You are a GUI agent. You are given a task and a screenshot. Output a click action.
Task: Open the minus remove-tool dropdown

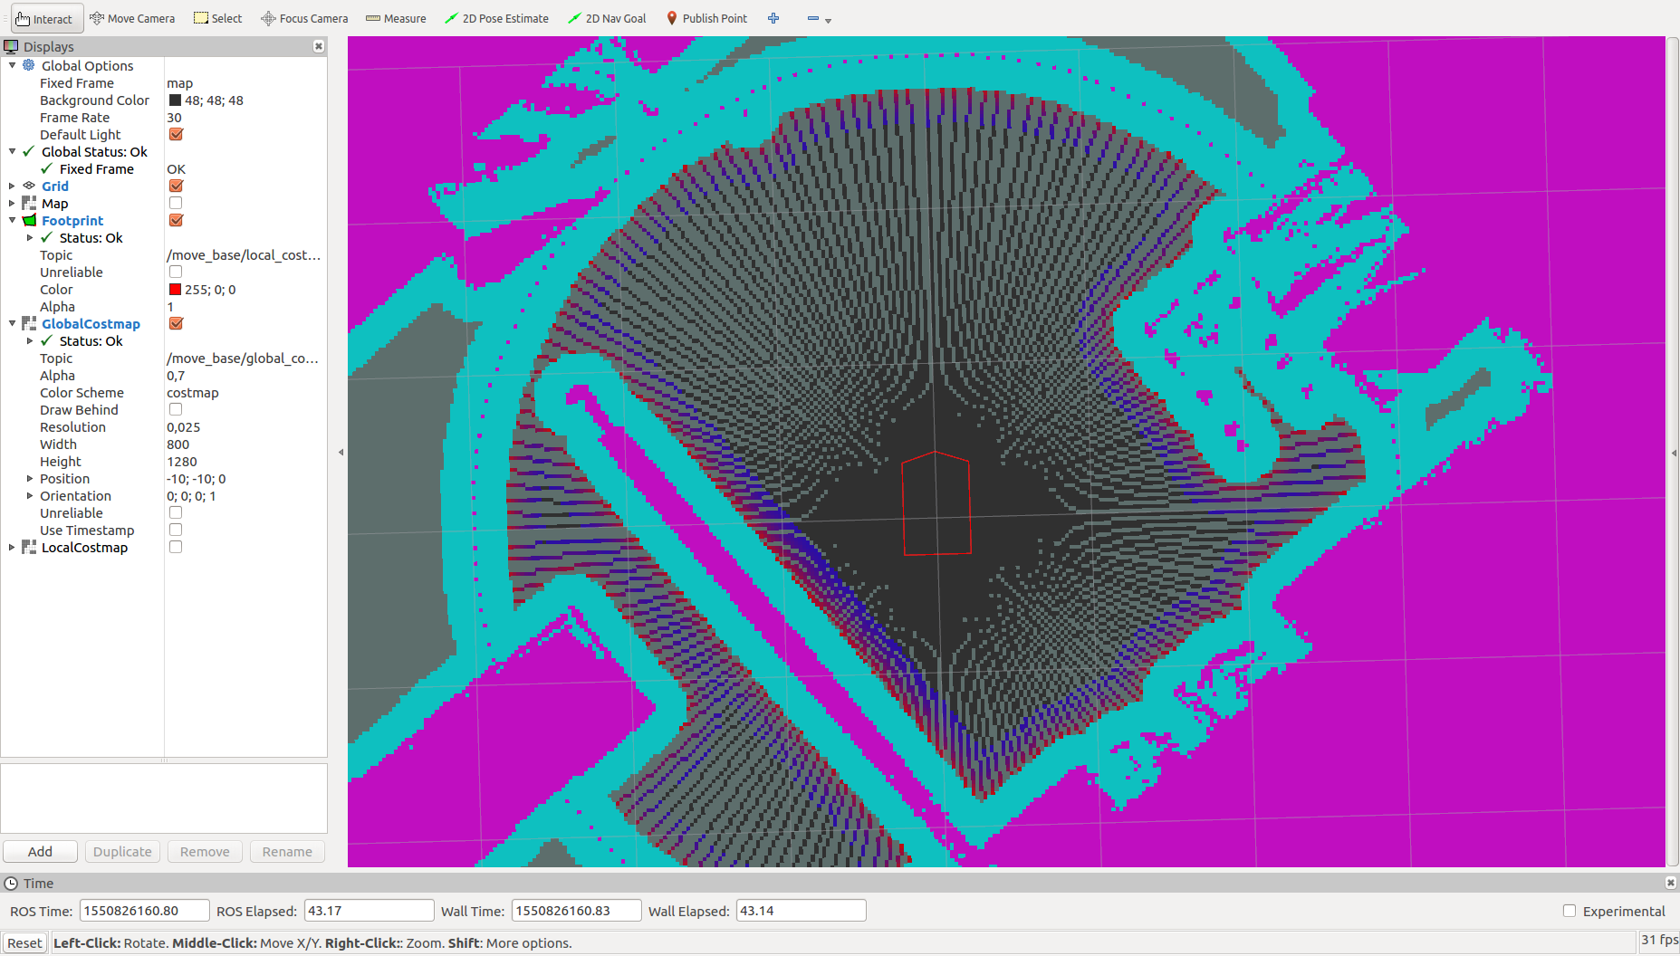tap(819, 18)
